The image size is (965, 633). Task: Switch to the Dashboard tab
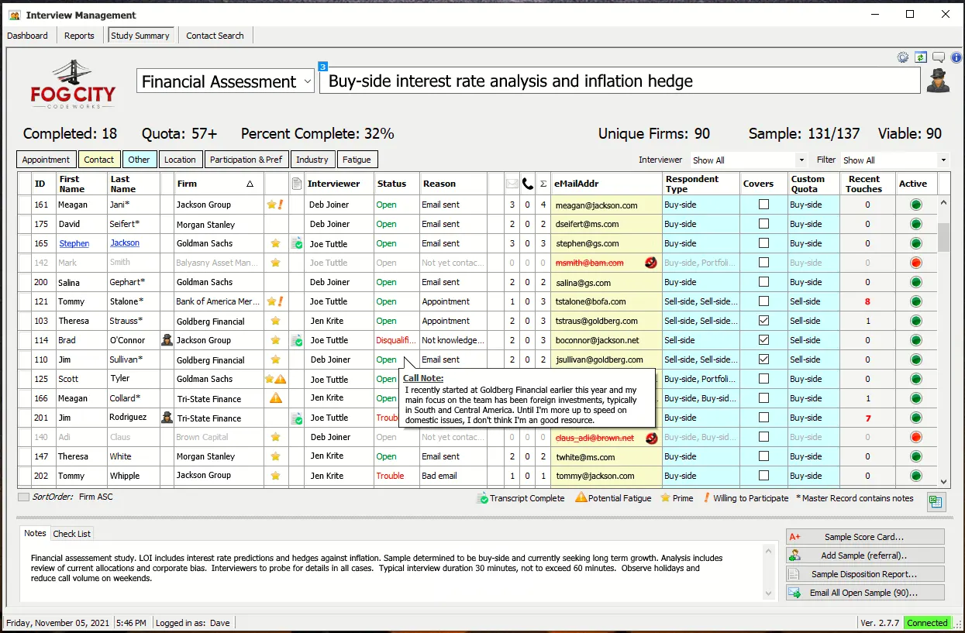point(27,36)
